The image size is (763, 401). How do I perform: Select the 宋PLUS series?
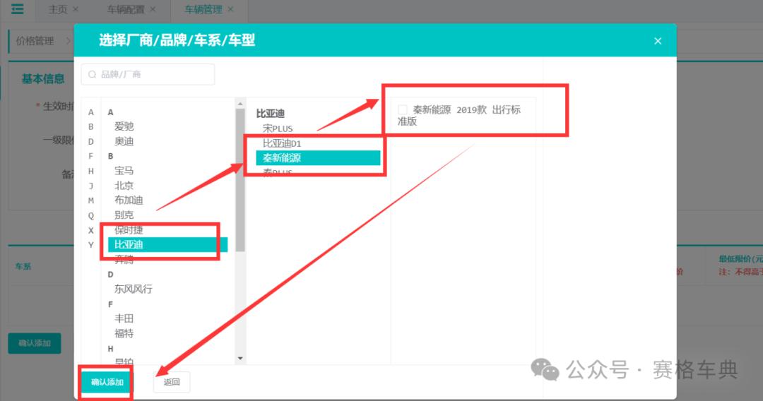click(278, 128)
